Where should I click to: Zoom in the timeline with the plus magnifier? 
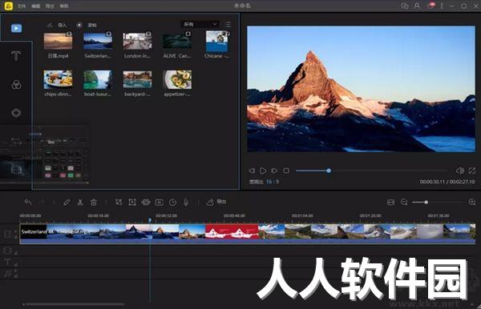tap(472, 202)
